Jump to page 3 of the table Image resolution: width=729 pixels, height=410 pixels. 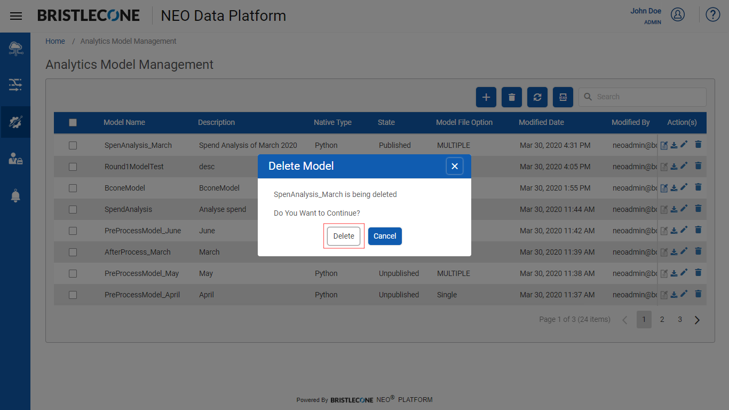(680, 319)
